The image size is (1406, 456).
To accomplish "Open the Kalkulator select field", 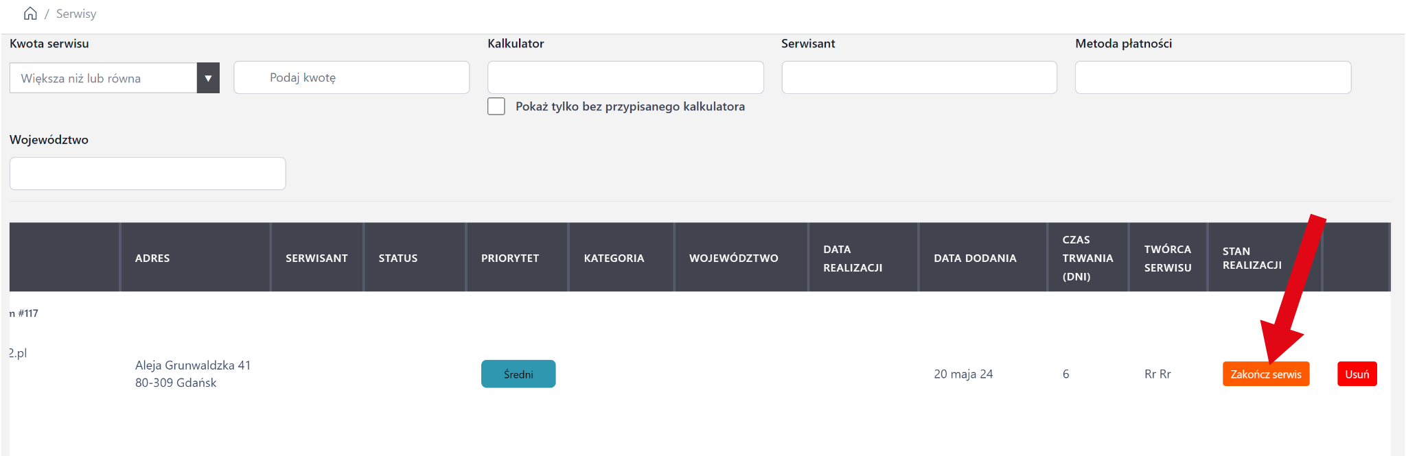I will click(625, 77).
